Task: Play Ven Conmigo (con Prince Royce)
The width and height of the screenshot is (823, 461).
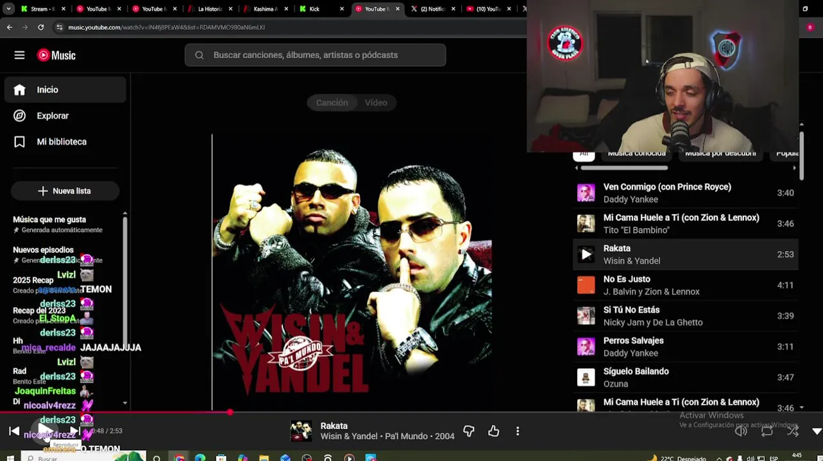Action: pyautogui.click(x=684, y=193)
